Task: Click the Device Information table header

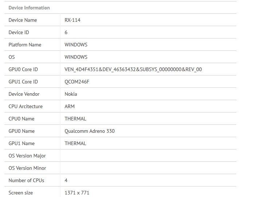Action: 29,8
